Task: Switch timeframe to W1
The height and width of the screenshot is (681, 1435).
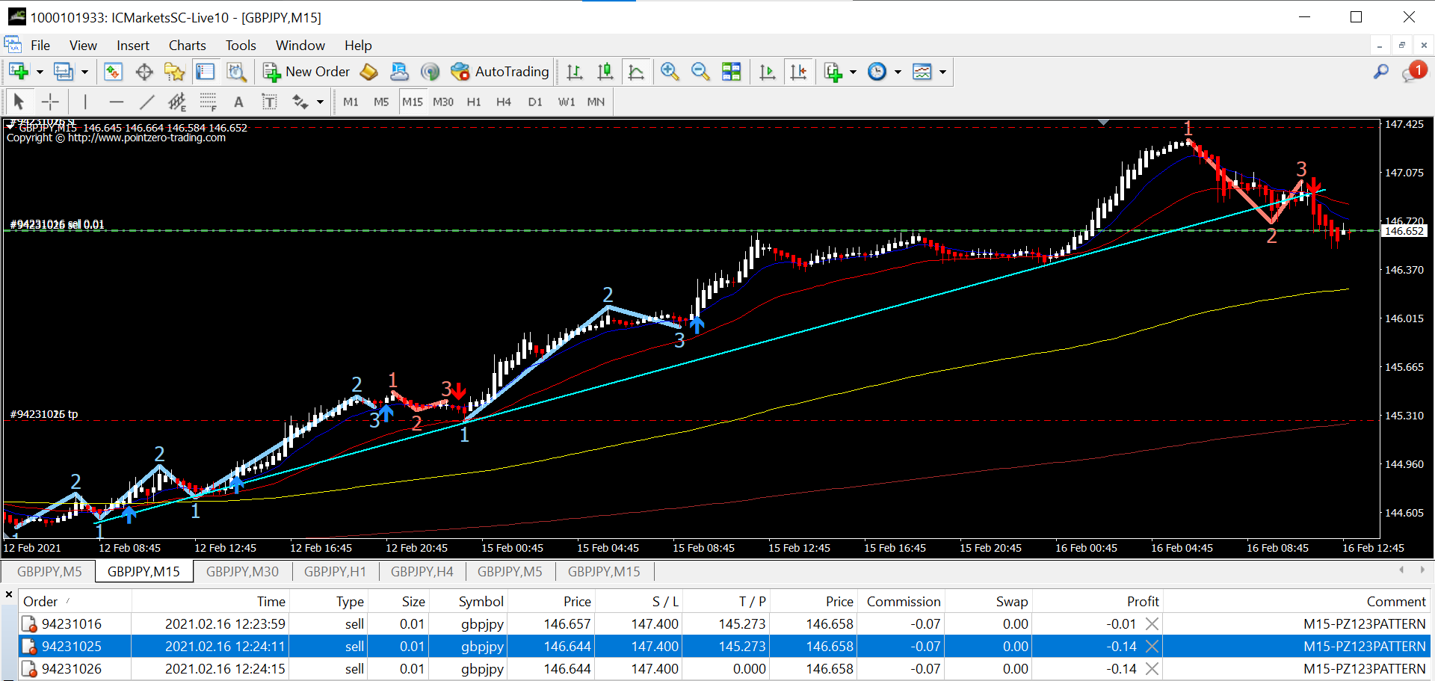Action: click(567, 102)
